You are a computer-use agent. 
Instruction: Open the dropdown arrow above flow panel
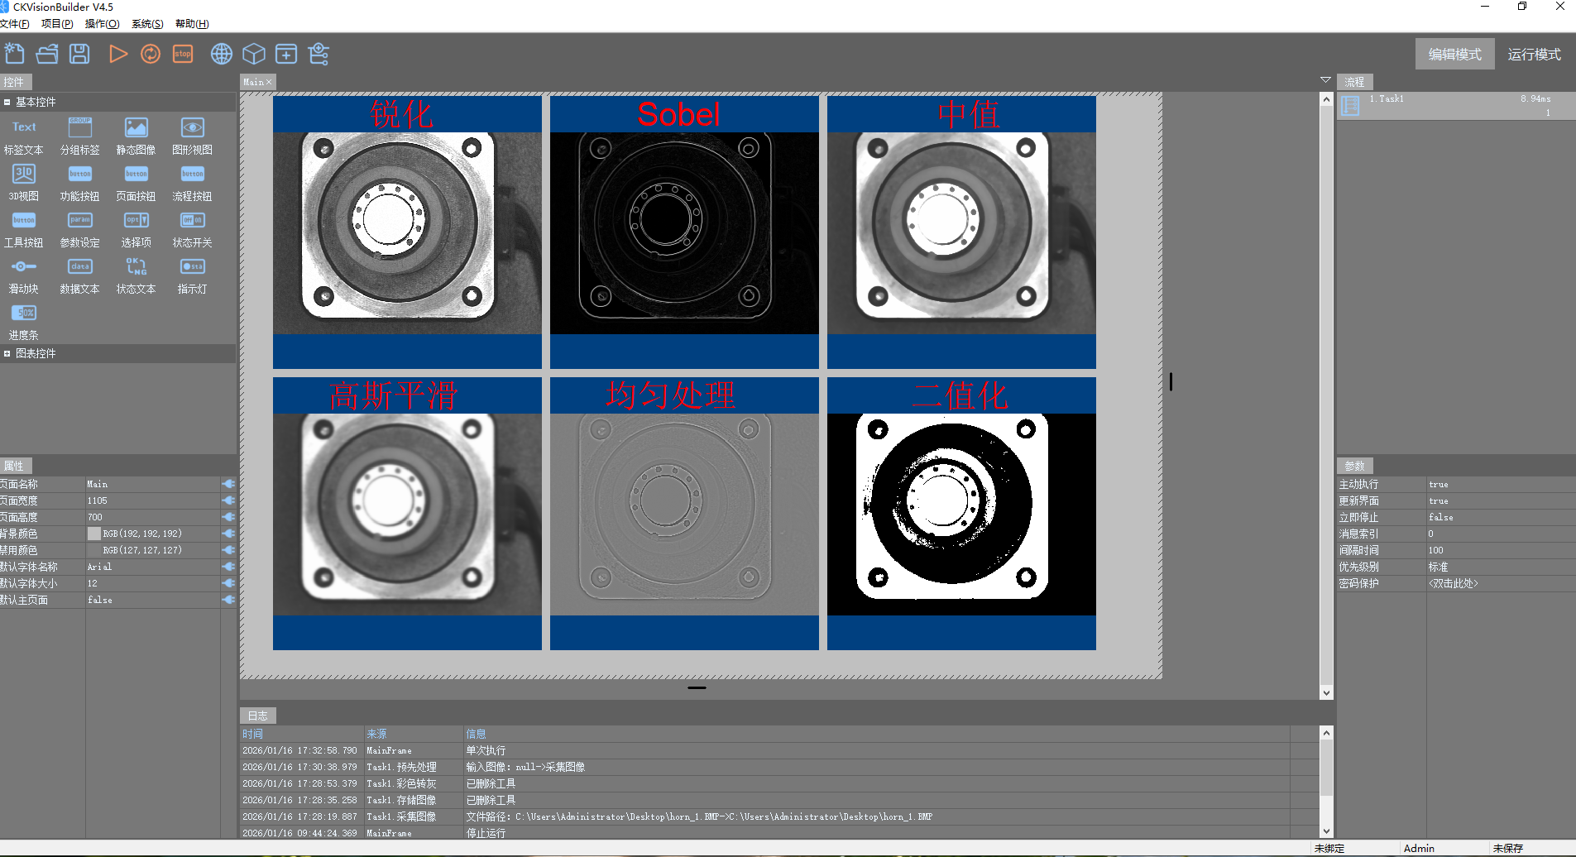[x=1325, y=80]
